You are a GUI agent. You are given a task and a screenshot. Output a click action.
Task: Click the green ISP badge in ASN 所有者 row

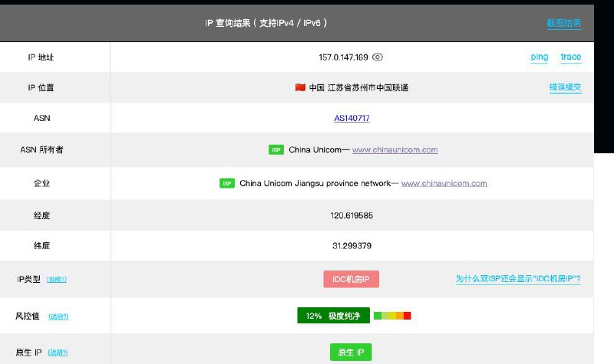click(x=276, y=149)
